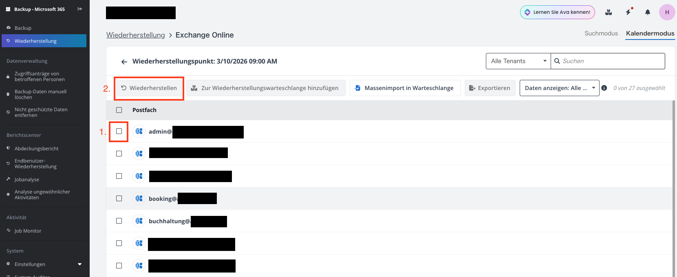The height and width of the screenshot is (277, 677).
Task: Open the booking@ mailbox row
Action: (x=389, y=198)
